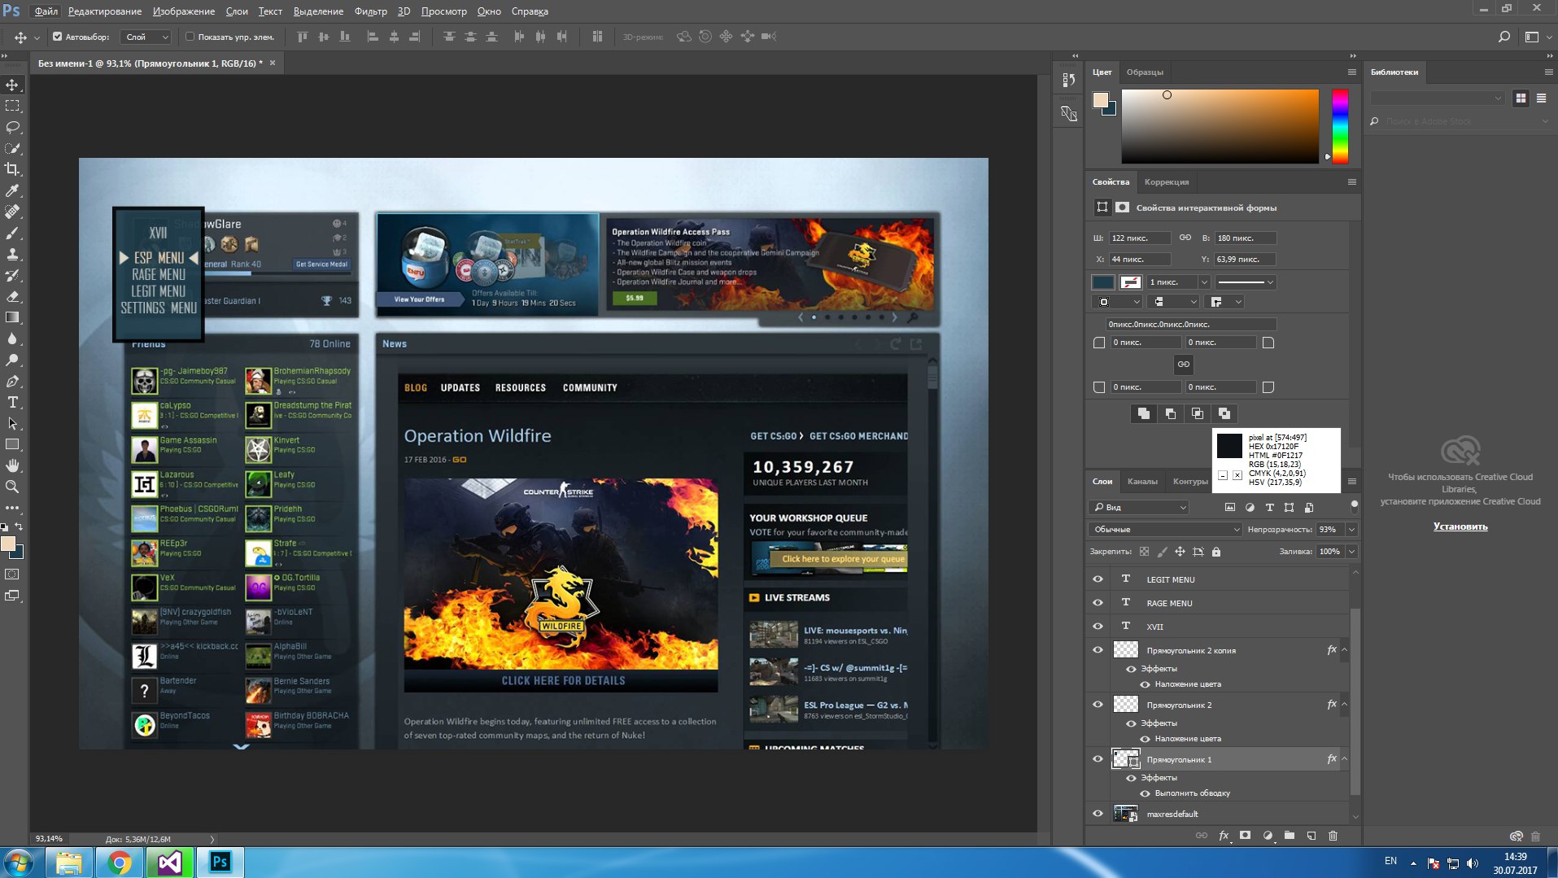
Task: Open search magnifier in options bar
Action: 1503,37
